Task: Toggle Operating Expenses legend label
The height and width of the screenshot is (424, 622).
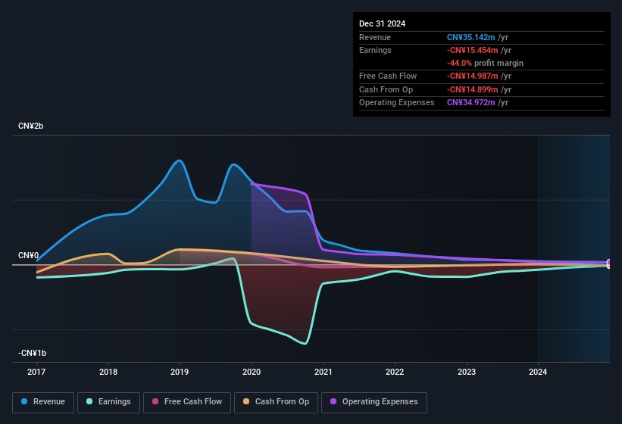Action: pos(379,402)
